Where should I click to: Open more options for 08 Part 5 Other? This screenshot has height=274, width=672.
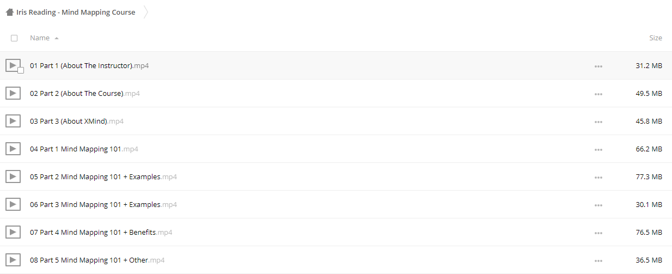(598, 260)
